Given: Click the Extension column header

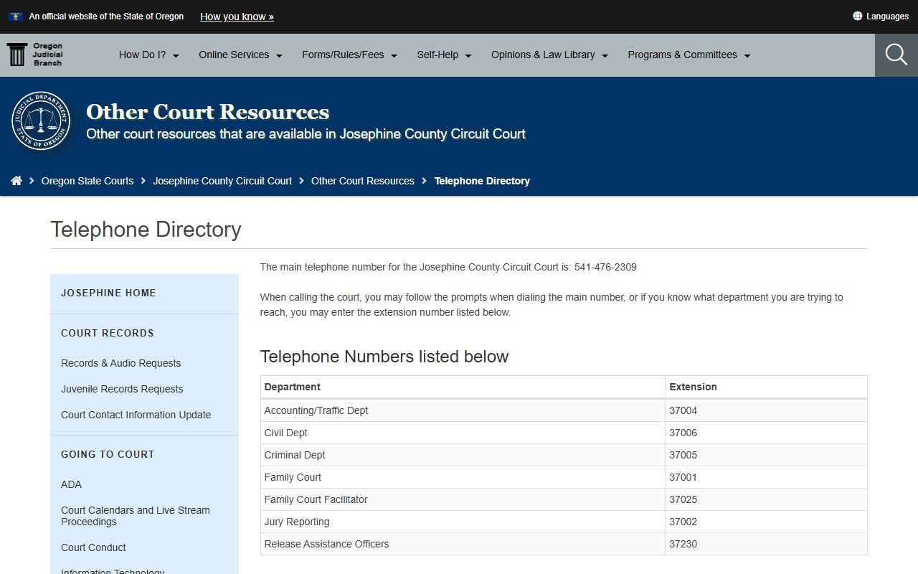Looking at the screenshot, I should pos(766,387).
